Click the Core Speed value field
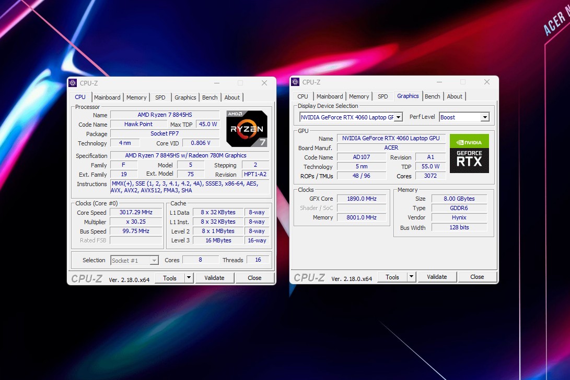The height and width of the screenshot is (380, 570). pos(136,213)
